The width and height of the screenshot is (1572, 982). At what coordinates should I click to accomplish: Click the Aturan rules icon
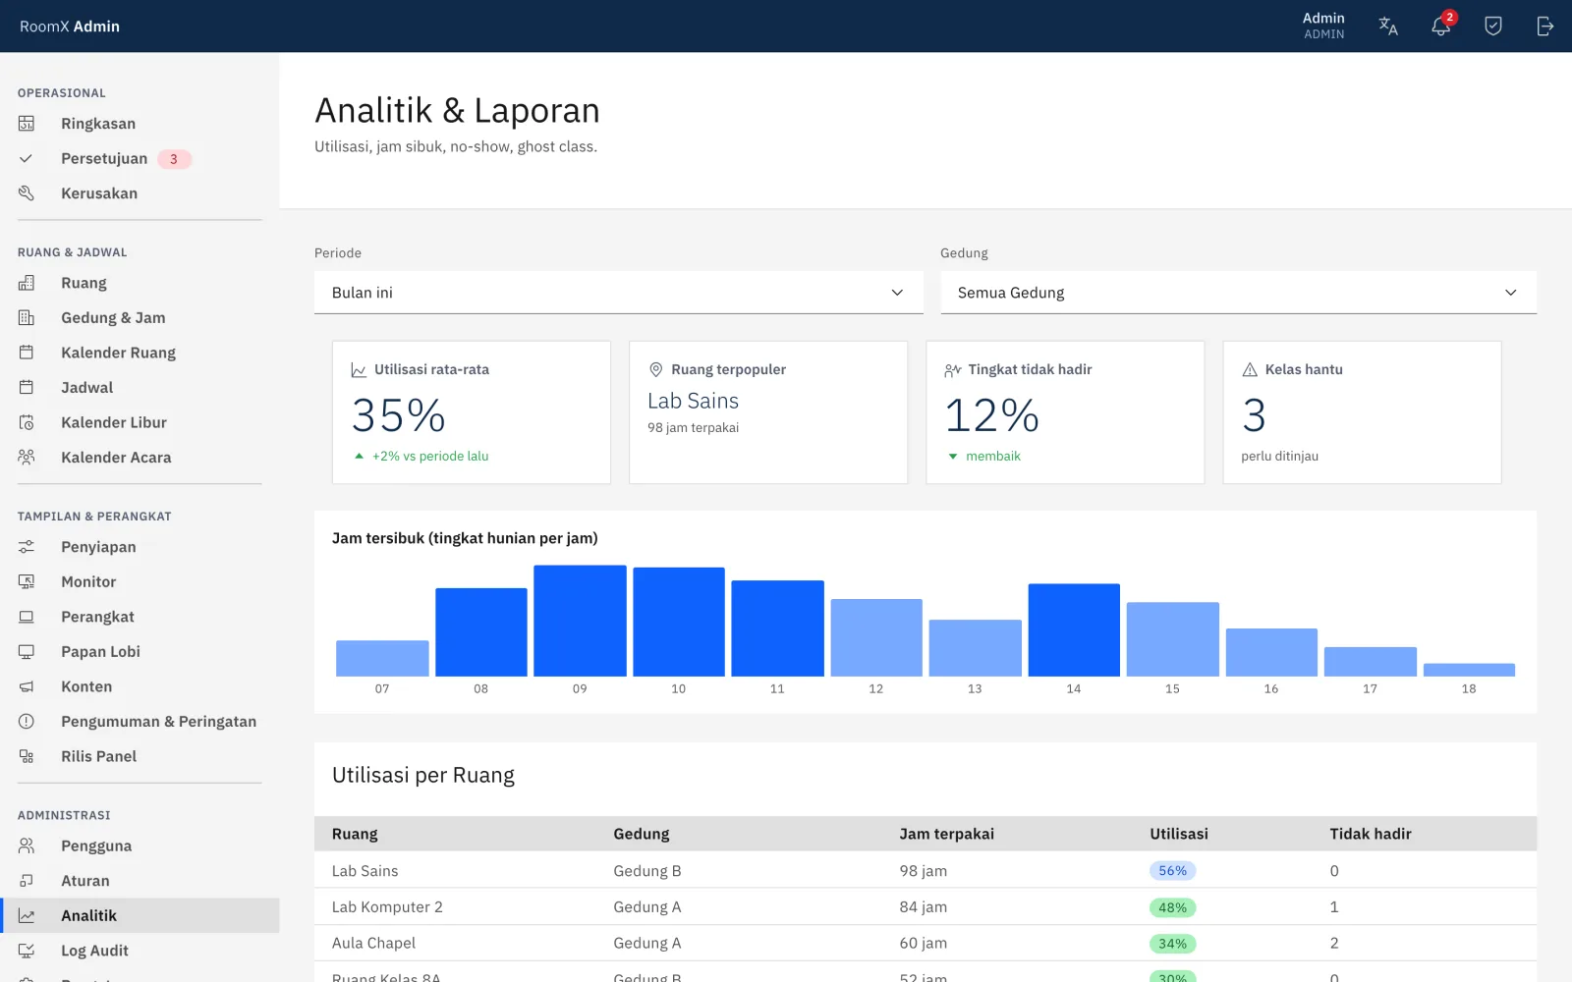click(27, 881)
